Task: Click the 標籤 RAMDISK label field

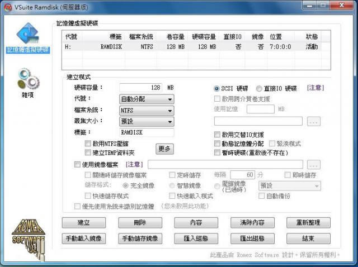Action: tap(147, 132)
